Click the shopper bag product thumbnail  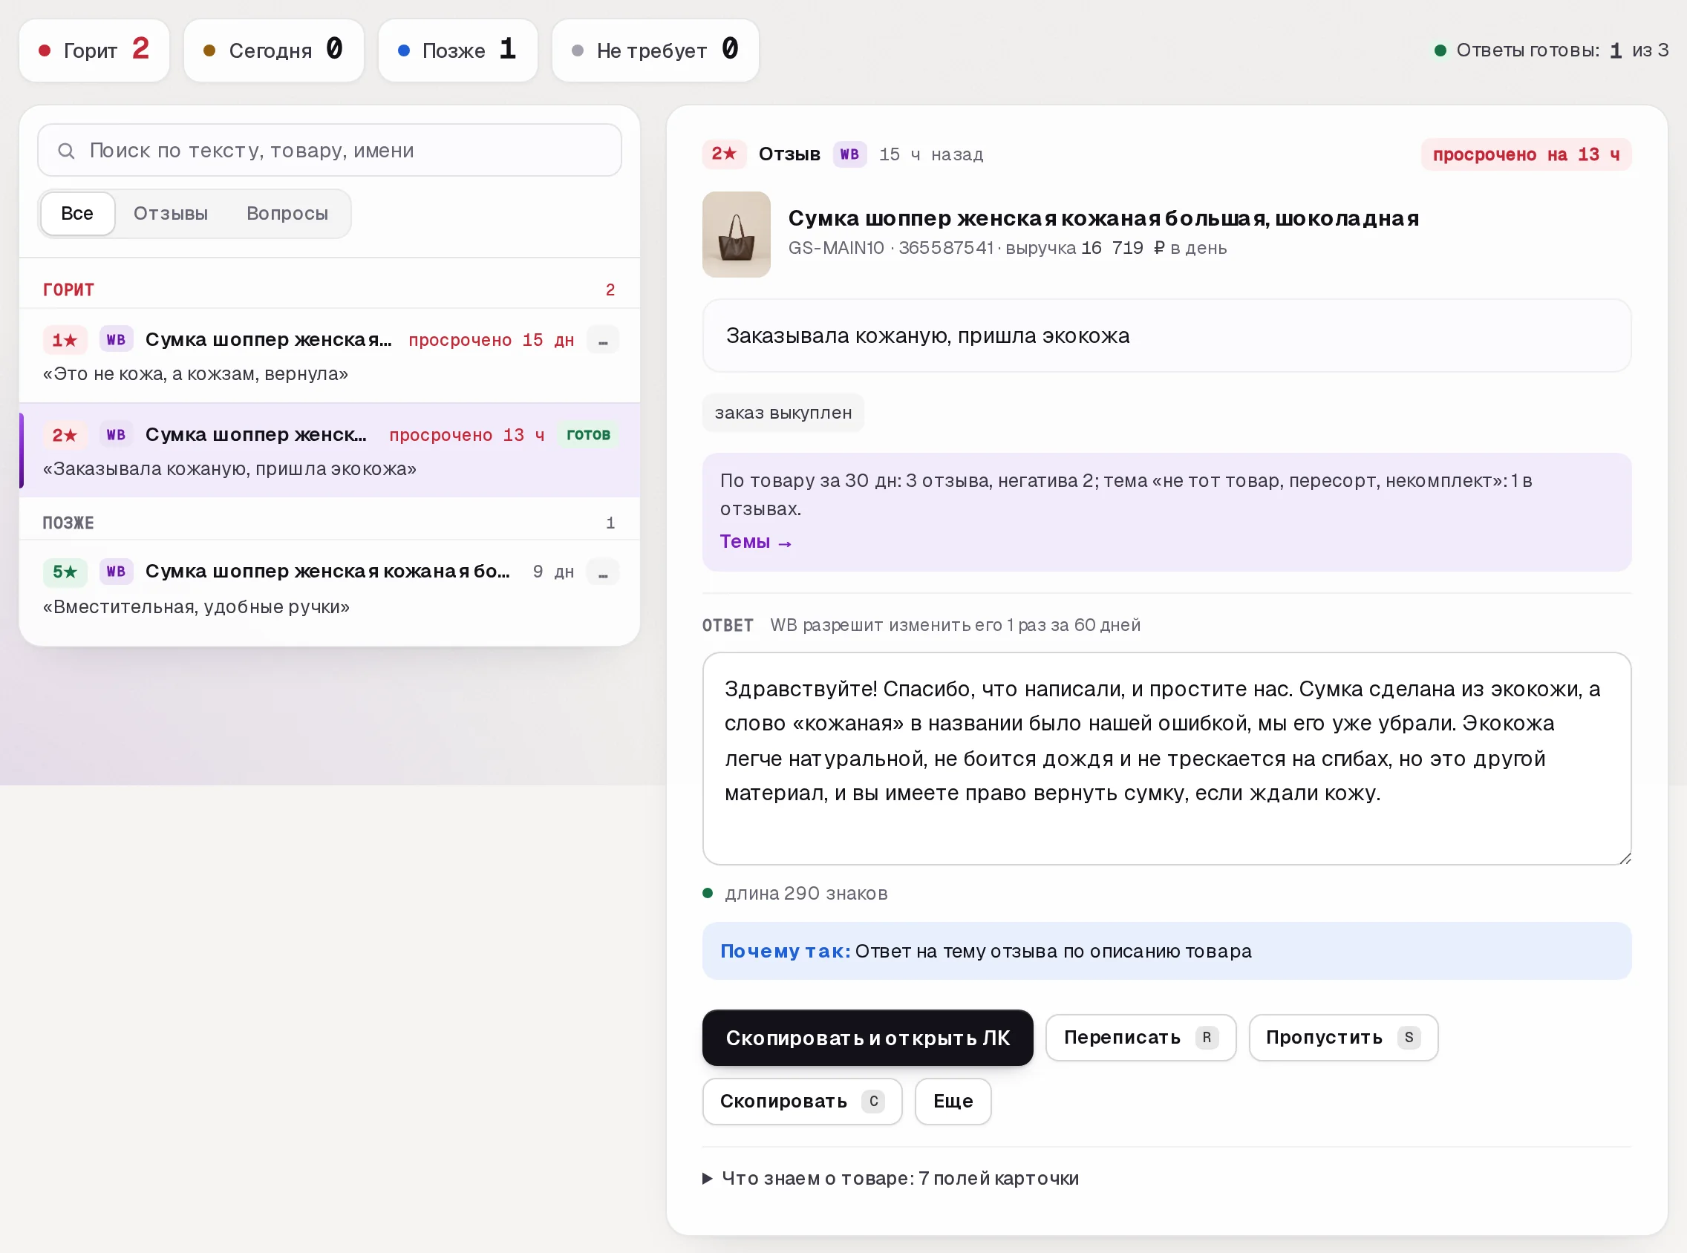(736, 235)
